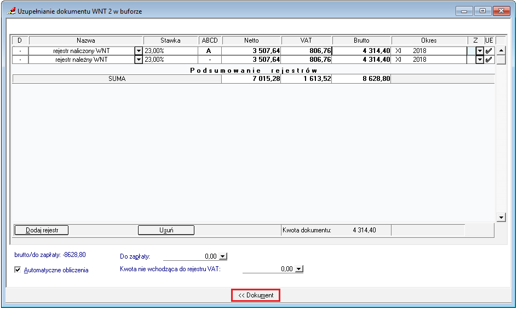Click the application icon in title bar
Image resolution: width=518 pixels, height=310 pixels.
[x=11, y=11]
